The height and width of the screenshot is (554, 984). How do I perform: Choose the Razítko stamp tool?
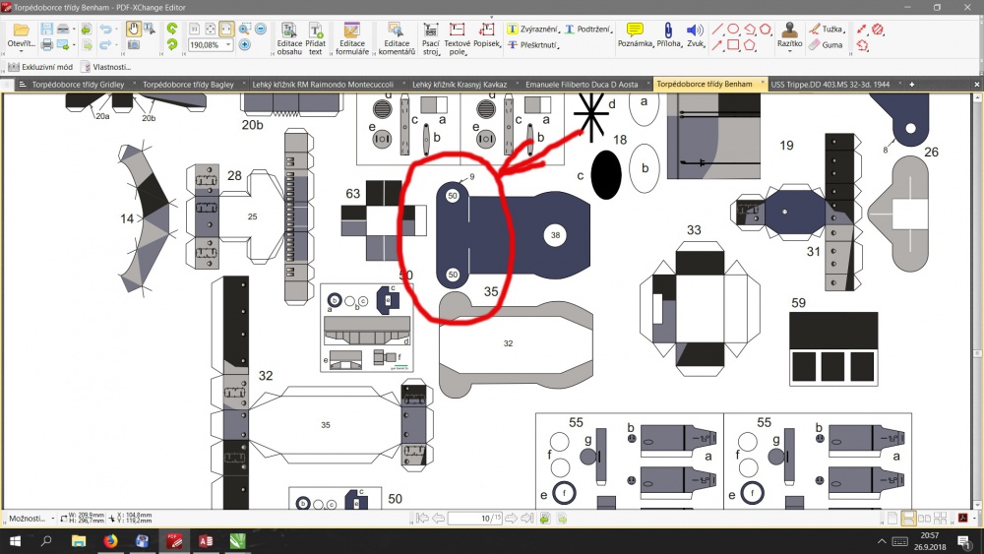(x=789, y=35)
